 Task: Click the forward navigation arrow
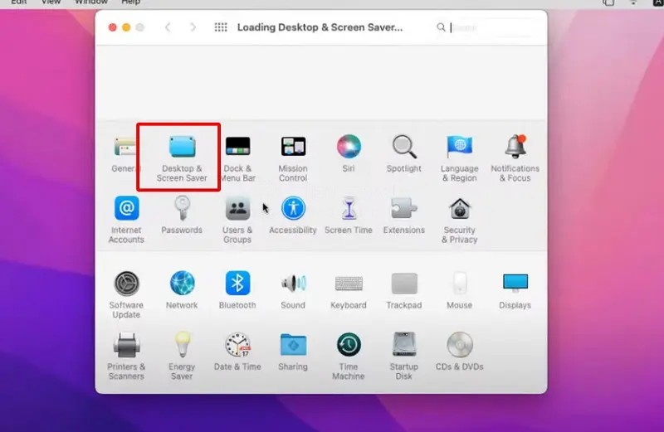coord(193,27)
